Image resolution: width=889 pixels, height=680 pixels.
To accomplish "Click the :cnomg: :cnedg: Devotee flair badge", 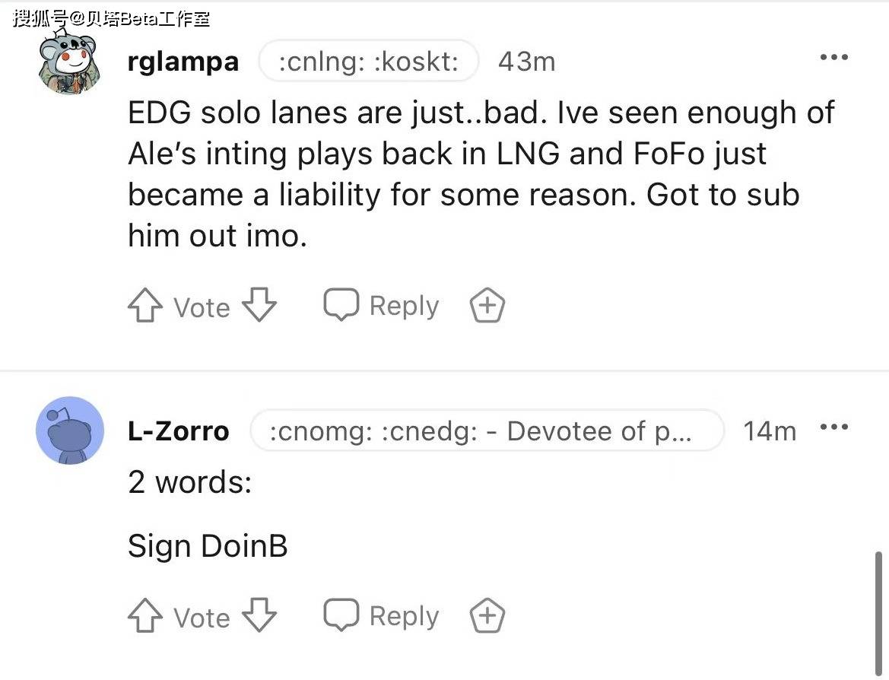I will coord(487,431).
